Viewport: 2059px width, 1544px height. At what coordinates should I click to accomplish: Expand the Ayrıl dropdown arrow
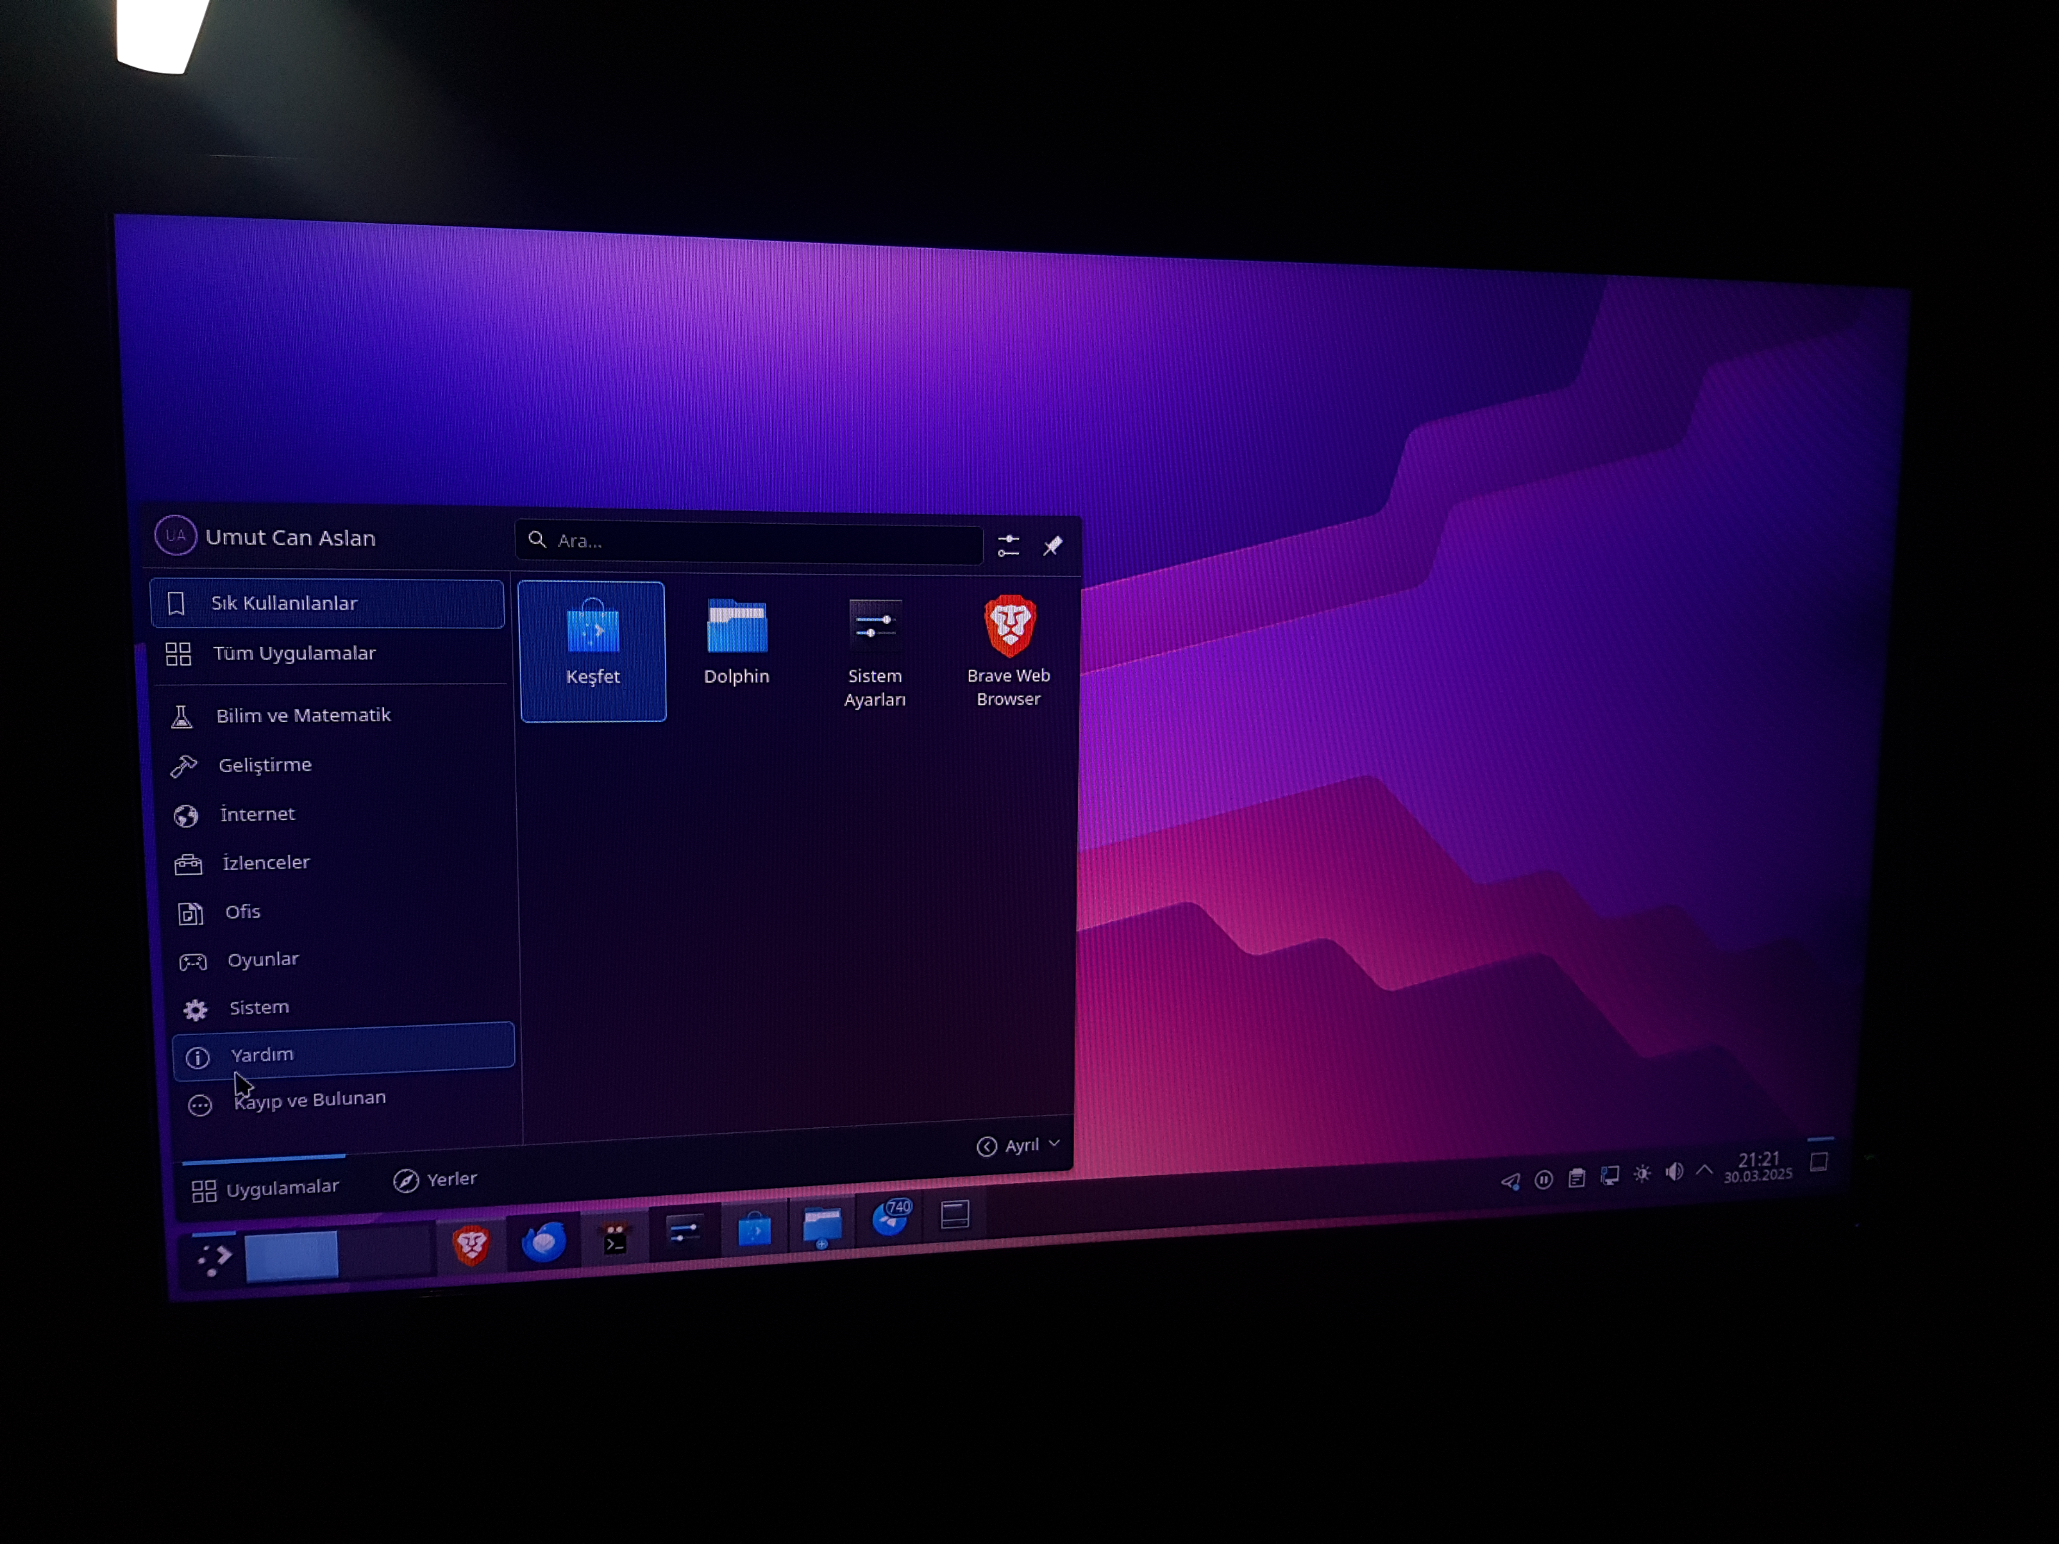click(x=1055, y=1143)
